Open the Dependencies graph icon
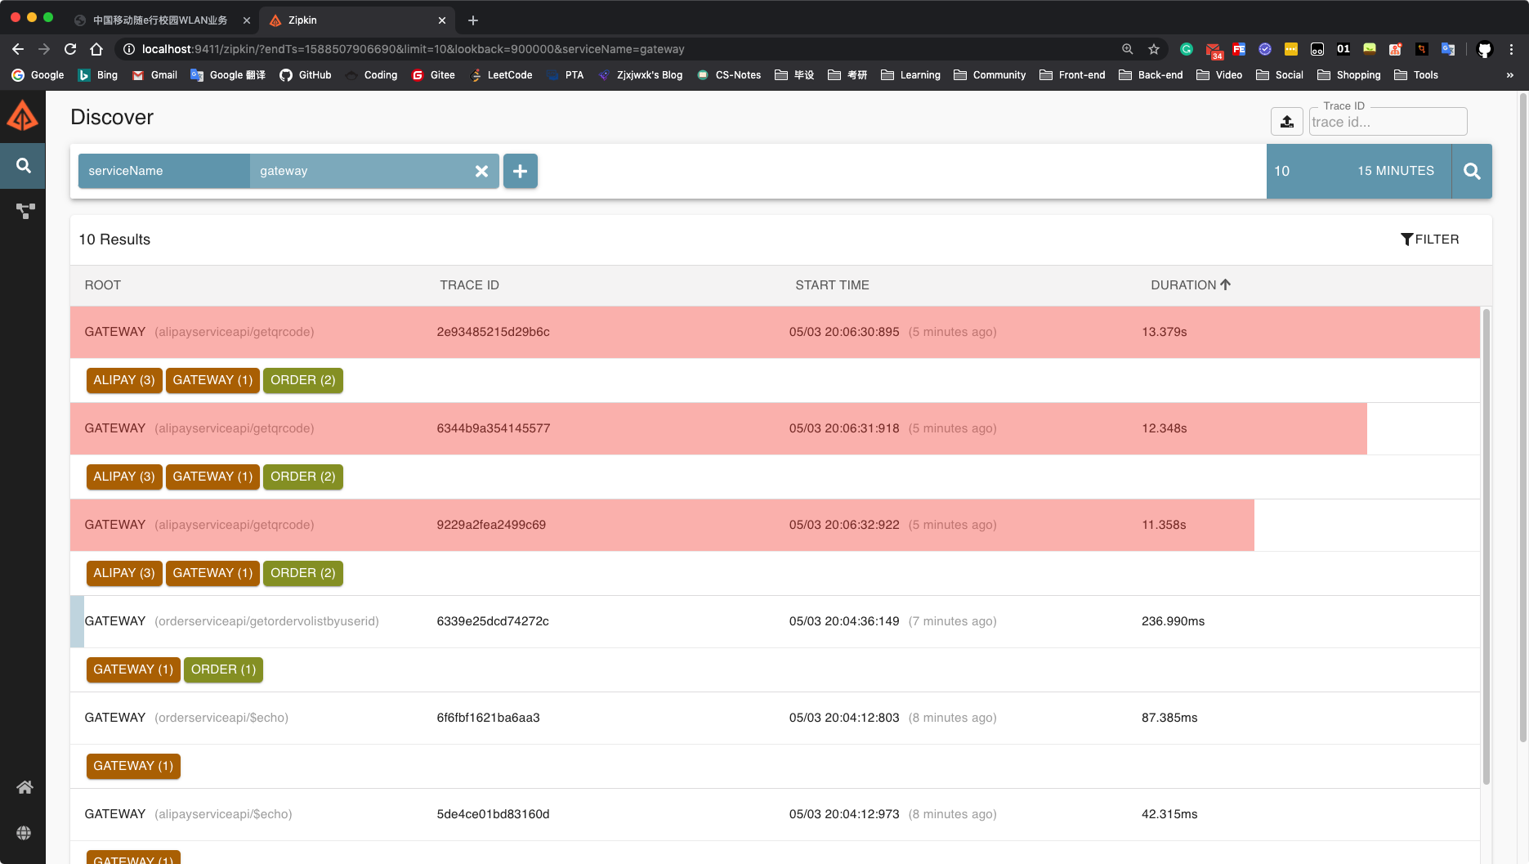Image resolution: width=1529 pixels, height=864 pixels. tap(25, 211)
